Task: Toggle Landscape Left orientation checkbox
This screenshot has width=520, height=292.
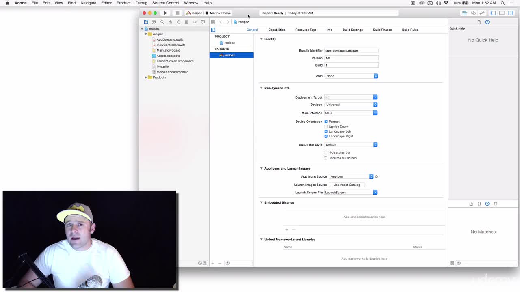Action: coord(326,131)
